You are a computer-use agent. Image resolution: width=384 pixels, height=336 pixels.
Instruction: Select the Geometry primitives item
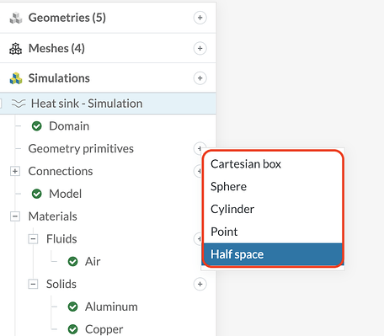pyautogui.click(x=81, y=148)
